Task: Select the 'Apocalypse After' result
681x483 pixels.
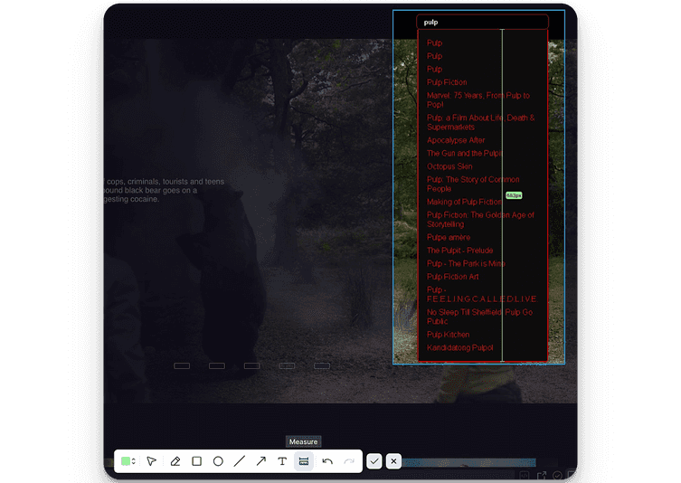Action: point(456,140)
